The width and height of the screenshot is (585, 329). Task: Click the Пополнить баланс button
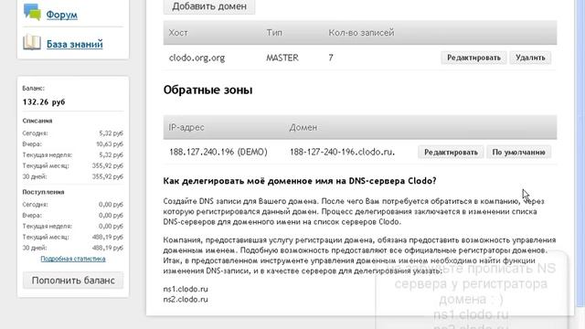pos(73,281)
